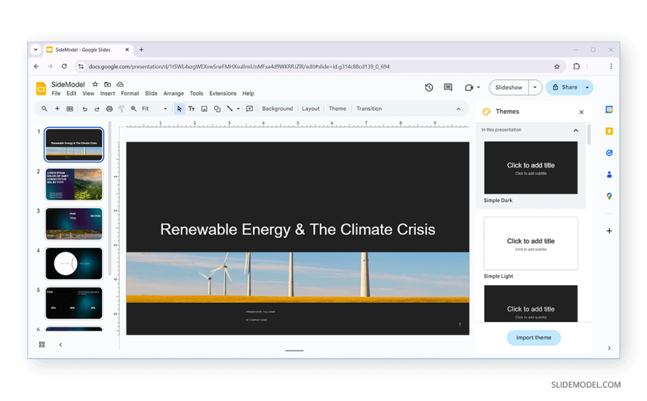The image size is (647, 401).
Task: Click the undo arrow in toolbar
Action: pos(85,109)
